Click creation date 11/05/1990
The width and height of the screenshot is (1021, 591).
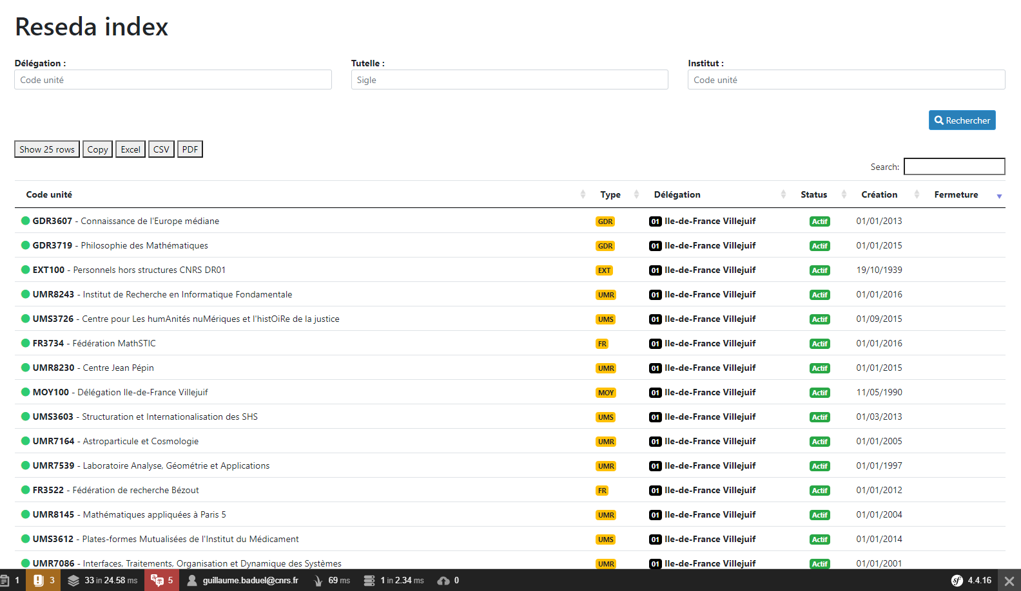click(x=879, y=392)
